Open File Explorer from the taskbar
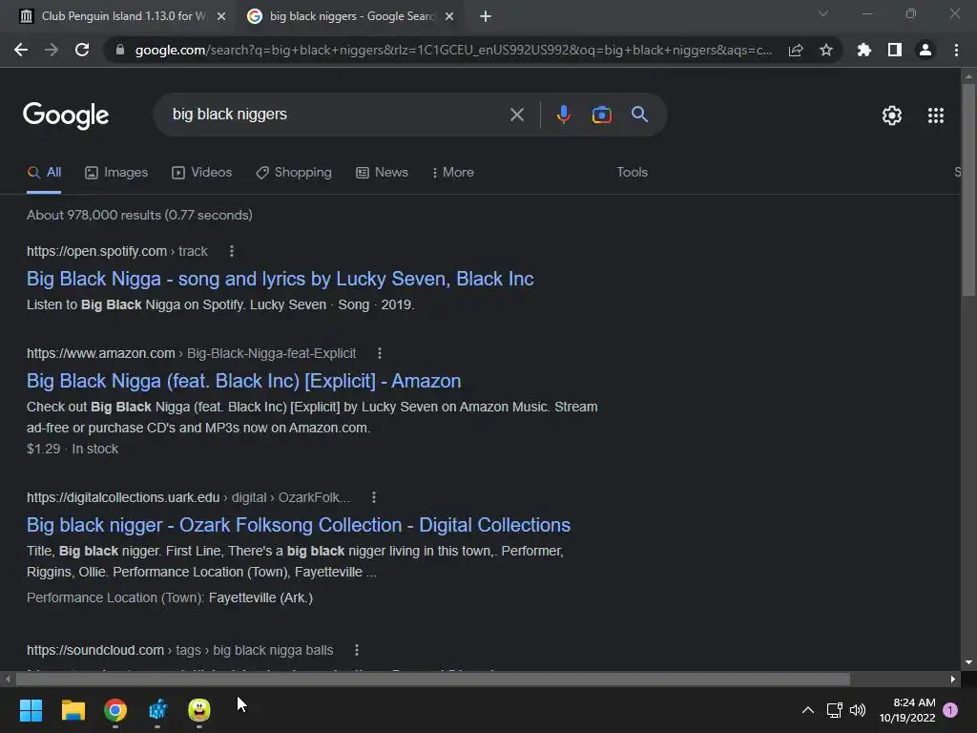The image size is (977, 733). click(x=73, y=710)
